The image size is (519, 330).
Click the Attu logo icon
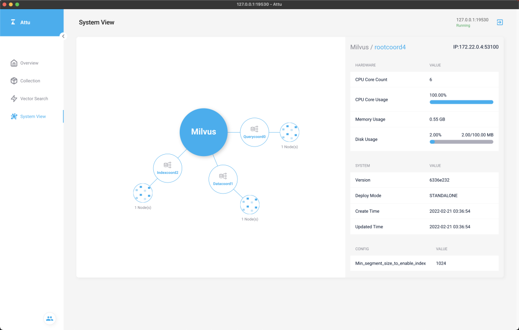(x=13, y=22)
